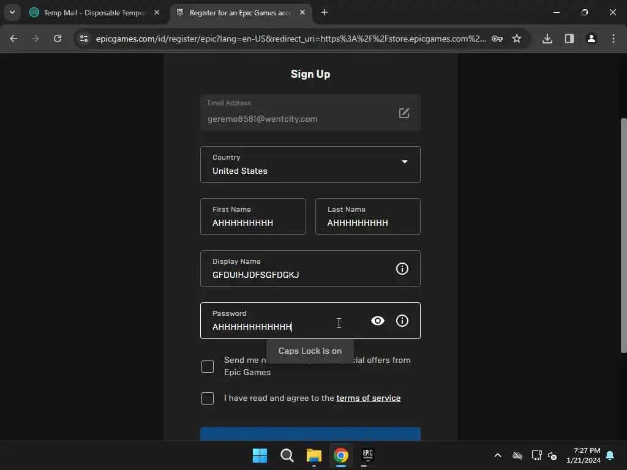The width and height of the screenshot is (627, 470).
Task: Show hidden system tray icons
Action: 498,455
